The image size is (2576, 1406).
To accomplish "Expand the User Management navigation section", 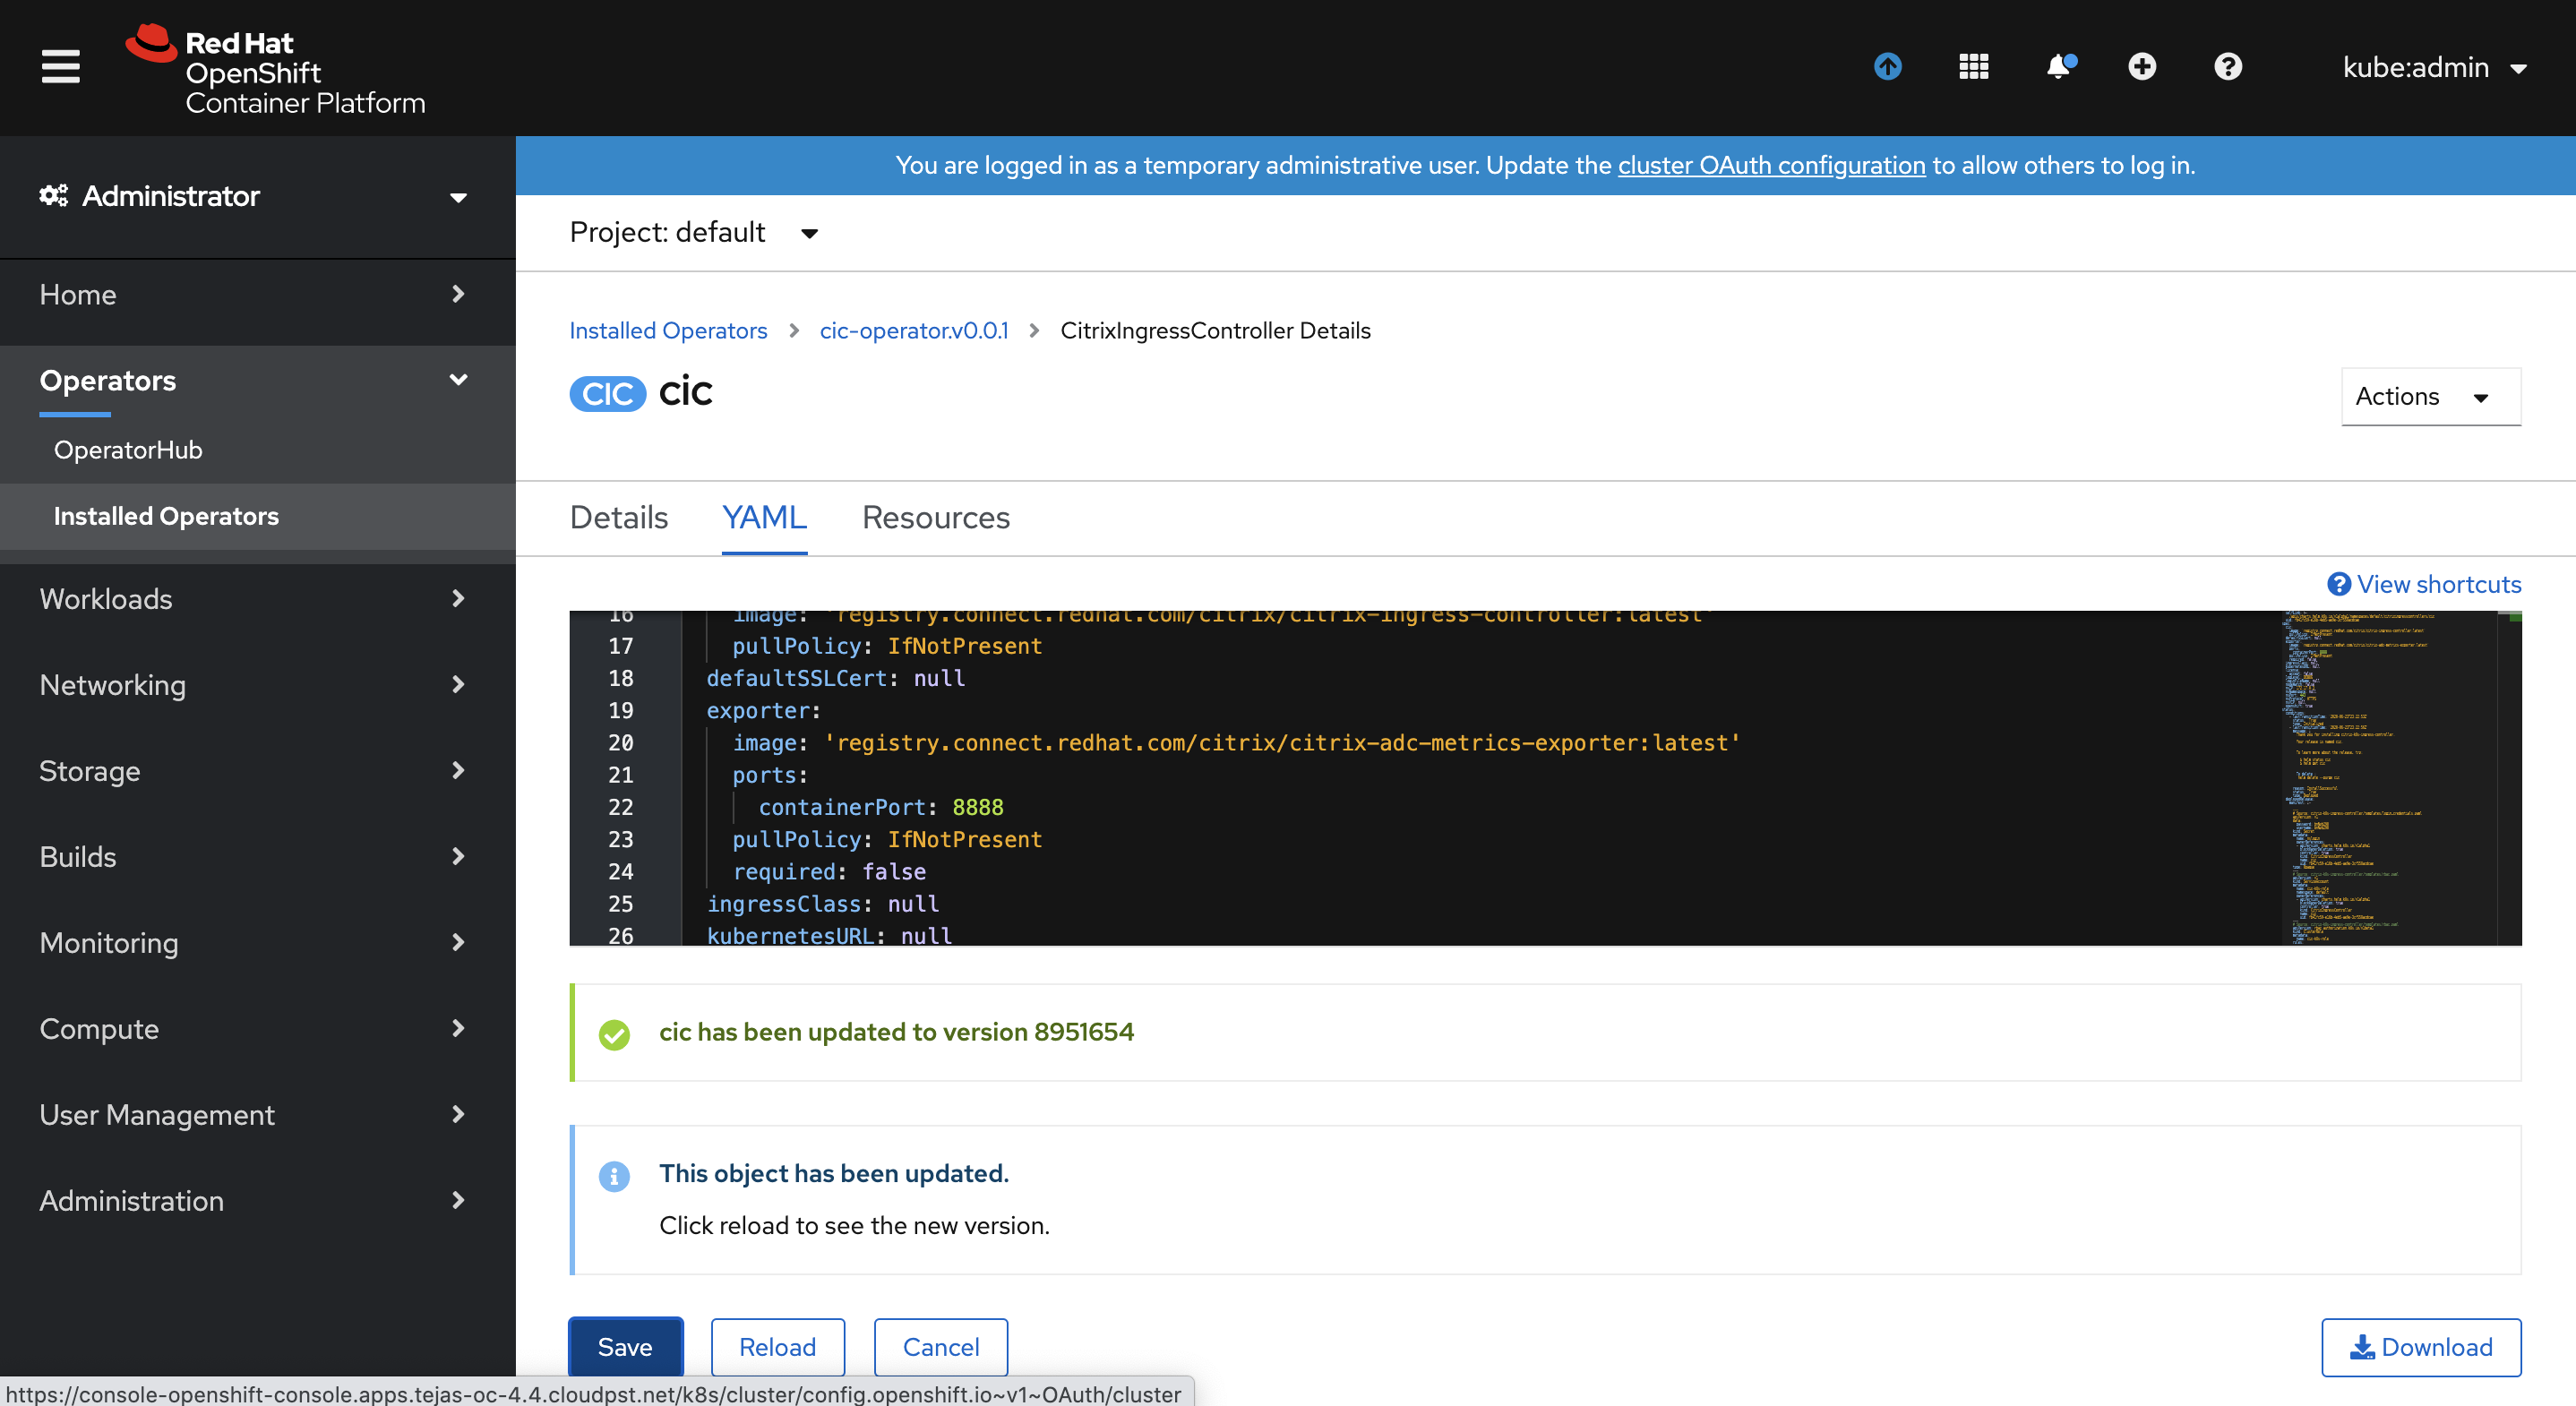I will pyautogui.click(x=258, y=1115).
